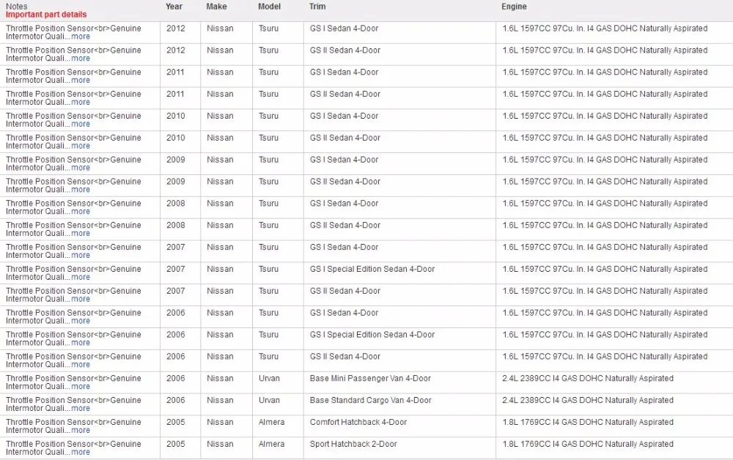Open 'more' link for Almera Sport Hatchback row

pos(81,453)
